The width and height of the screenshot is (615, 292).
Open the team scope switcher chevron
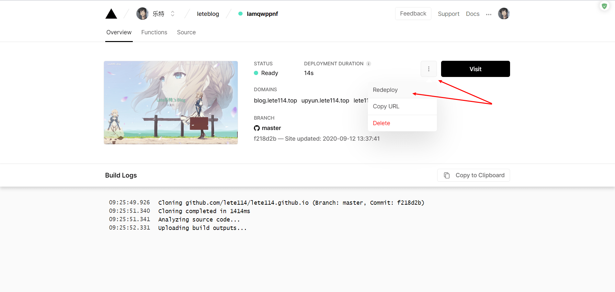click(173, 14)
